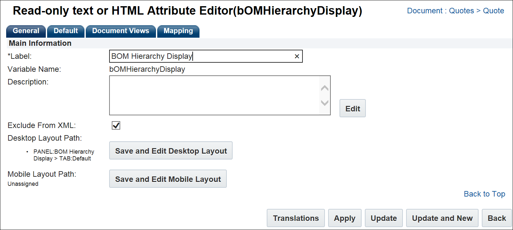Toggle the Exclude From XML checkbox
The image size is (513, 230).
coord(116,125)
